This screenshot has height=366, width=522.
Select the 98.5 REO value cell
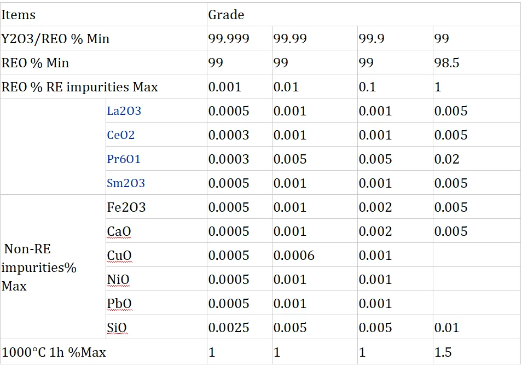[446, 63]
